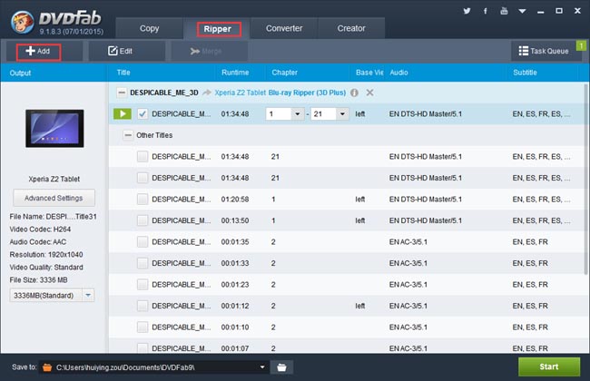Click the Resolution: 1920x1040 text
590x381 pixels.
pyautogui.click(x=46, y=255)
